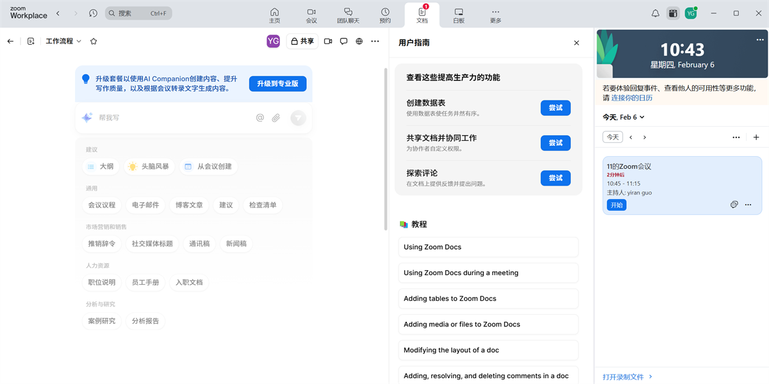Image resolution: width=769 pixels, height=384 pixels.
Task: Expand the more options menu beside the share button
Action: click(375, 41)
